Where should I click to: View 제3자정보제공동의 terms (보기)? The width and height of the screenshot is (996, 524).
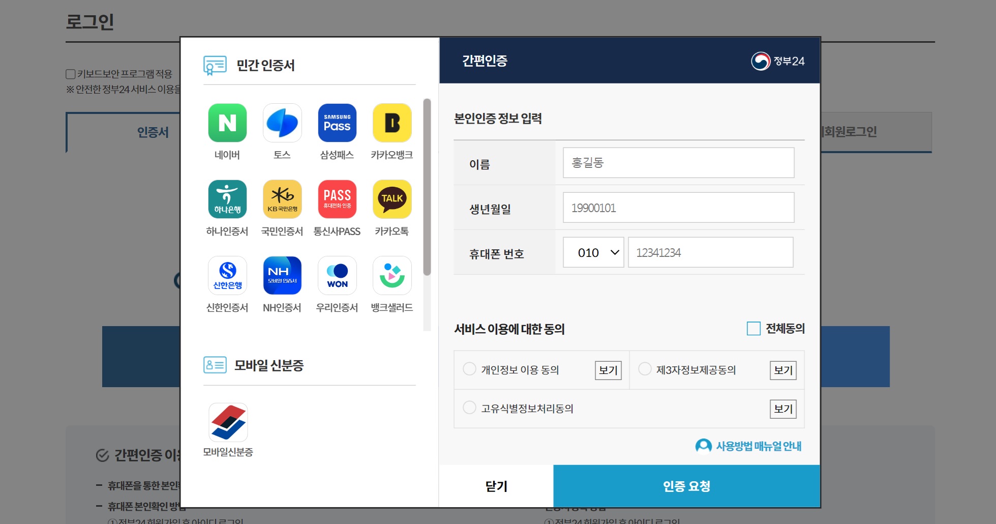point(783,370)
